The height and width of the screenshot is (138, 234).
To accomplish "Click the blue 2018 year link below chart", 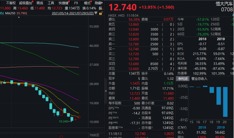I will (x=202, y=128).
